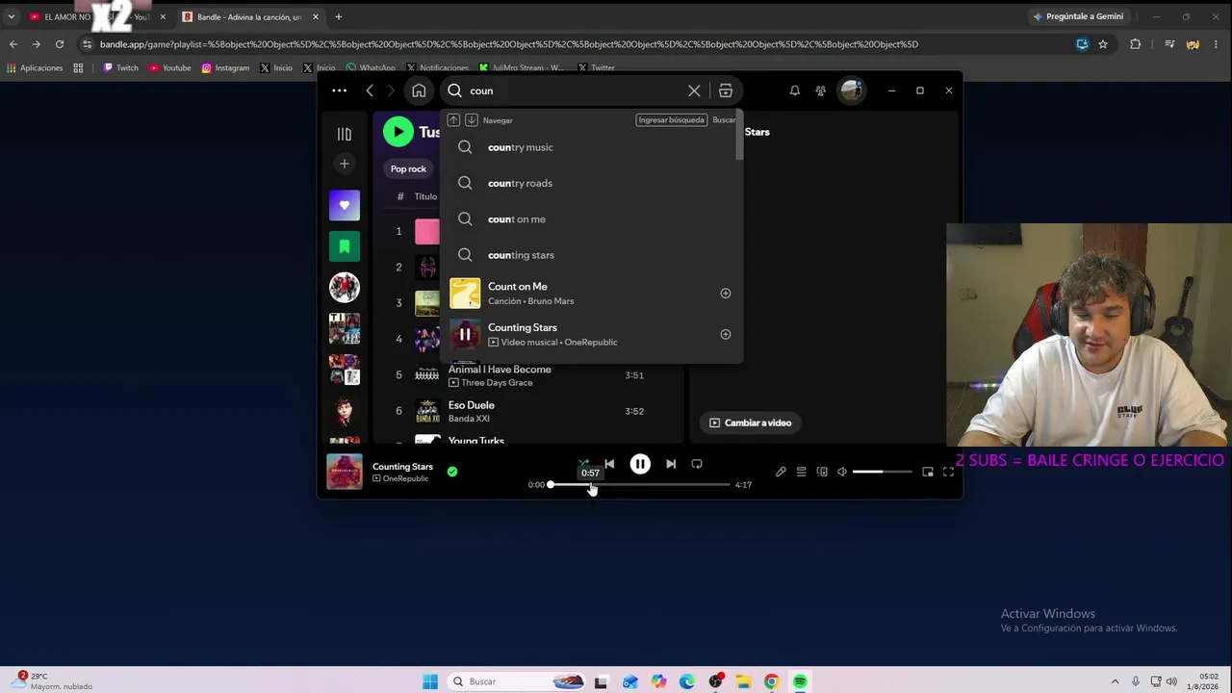Open a new Chrome tab
The height and width of the screenshot is (693, 1232).
(x=338, y=16)
